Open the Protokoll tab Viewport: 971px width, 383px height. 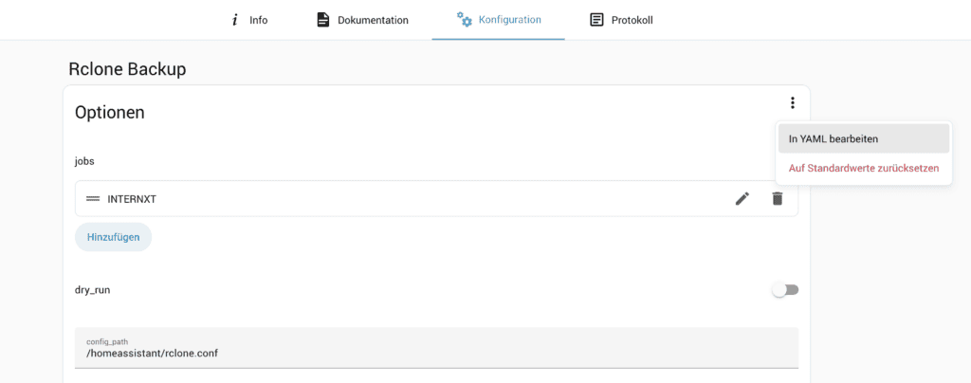(632, 20)
